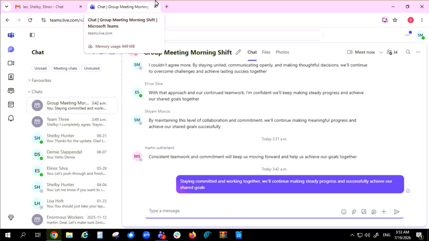This screenshot has width=429, height=241.
Task: Open the Chrome profile S avatar
Action: click(x=411, y=20)
